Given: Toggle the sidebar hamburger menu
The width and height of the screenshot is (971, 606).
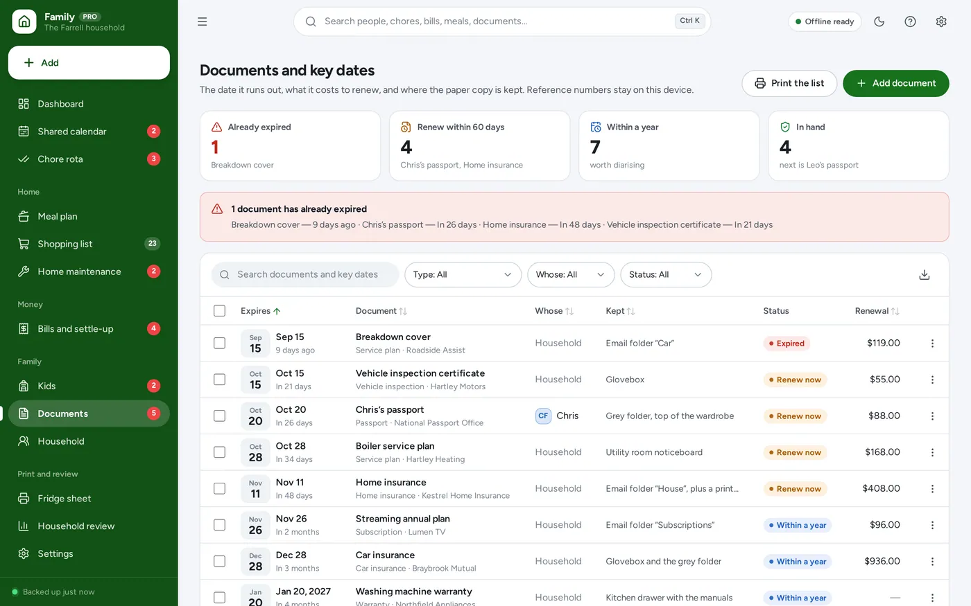Looking at the screenshot, I should [203, 21].
